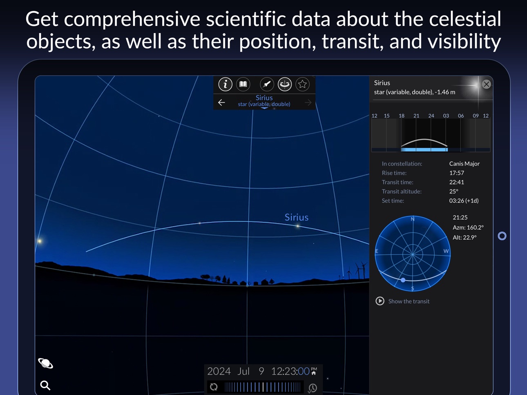Close the Sirius info panel
This screenshot has width=527, height=395.
[486, 84]
